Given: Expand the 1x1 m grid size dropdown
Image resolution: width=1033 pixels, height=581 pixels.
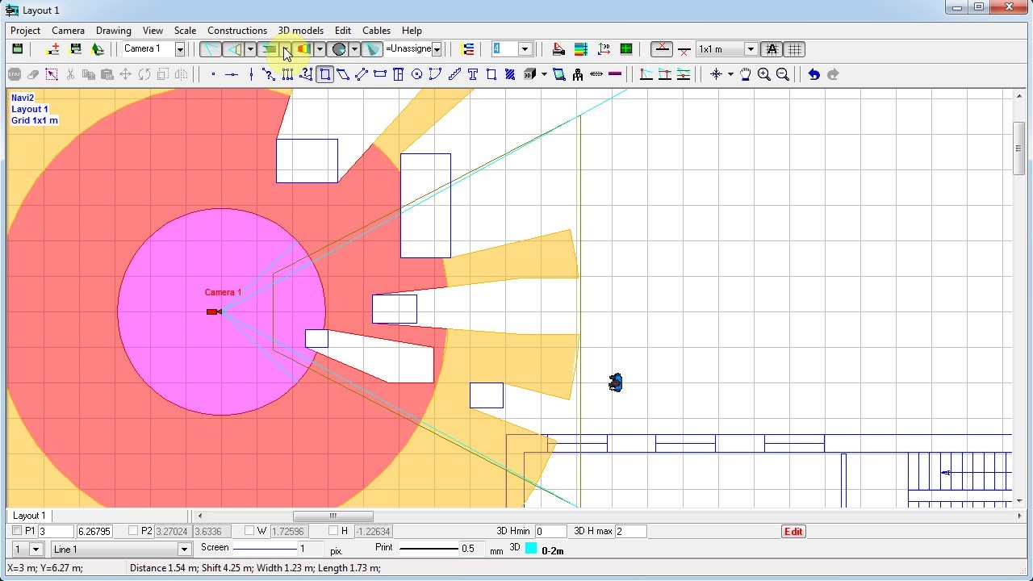Looking at the screenshot, I should [727, 49].
